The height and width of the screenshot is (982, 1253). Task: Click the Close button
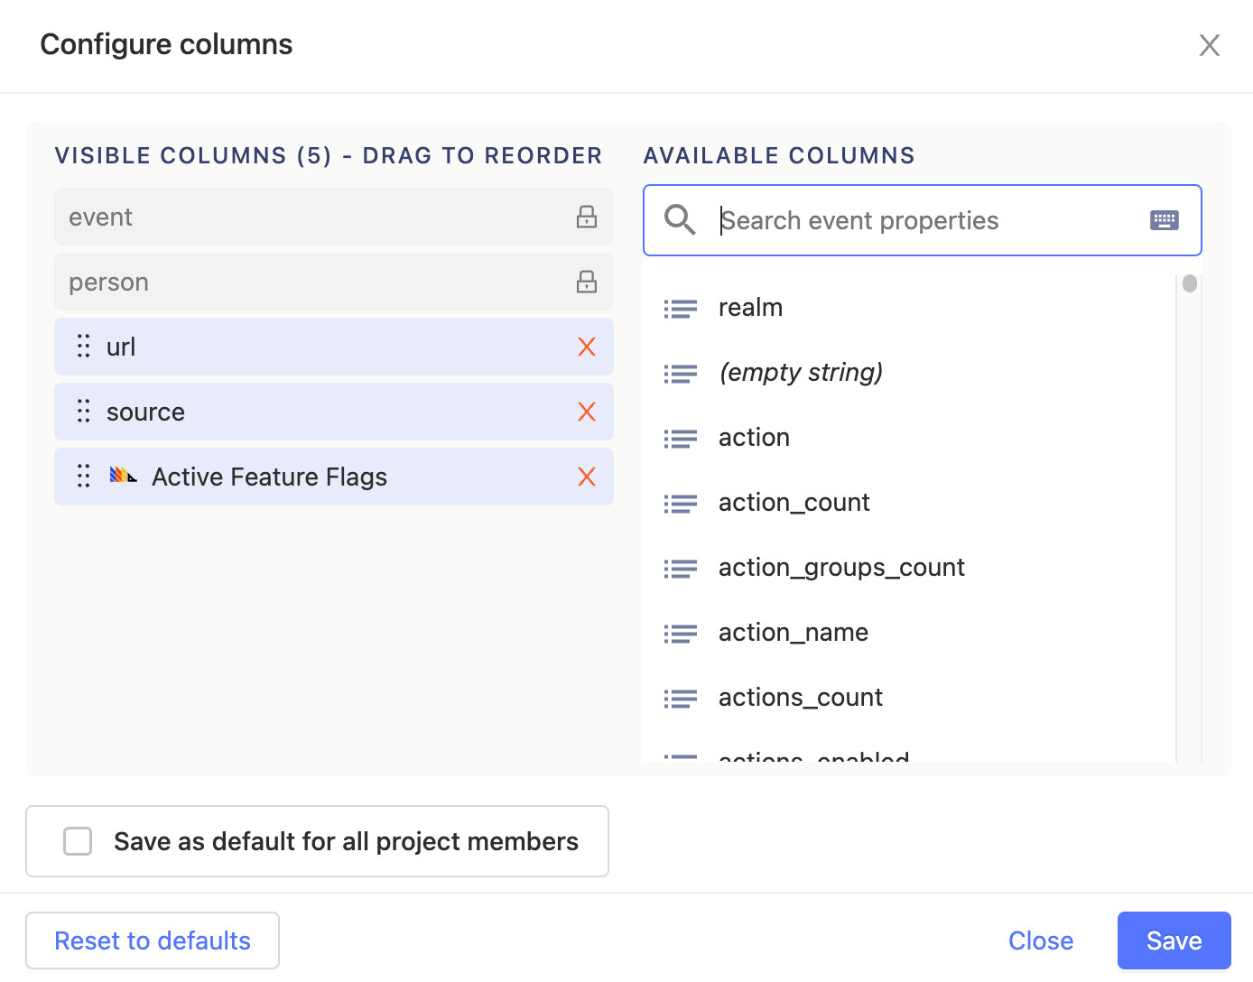pos(1040,940)
